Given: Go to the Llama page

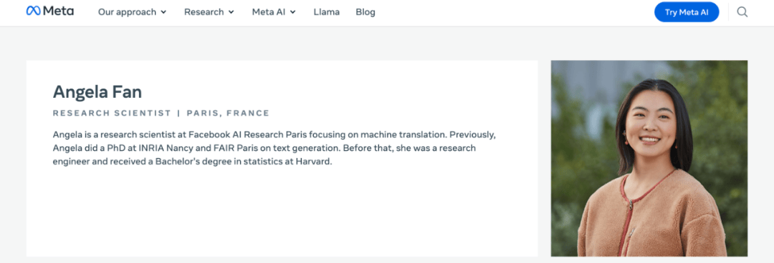Looking at the screenshot, I should click(326, 12).
